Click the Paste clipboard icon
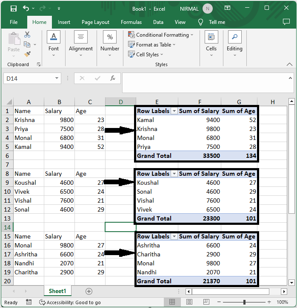The height and width of the screenshot is (308, 297). tap(14, 38)
